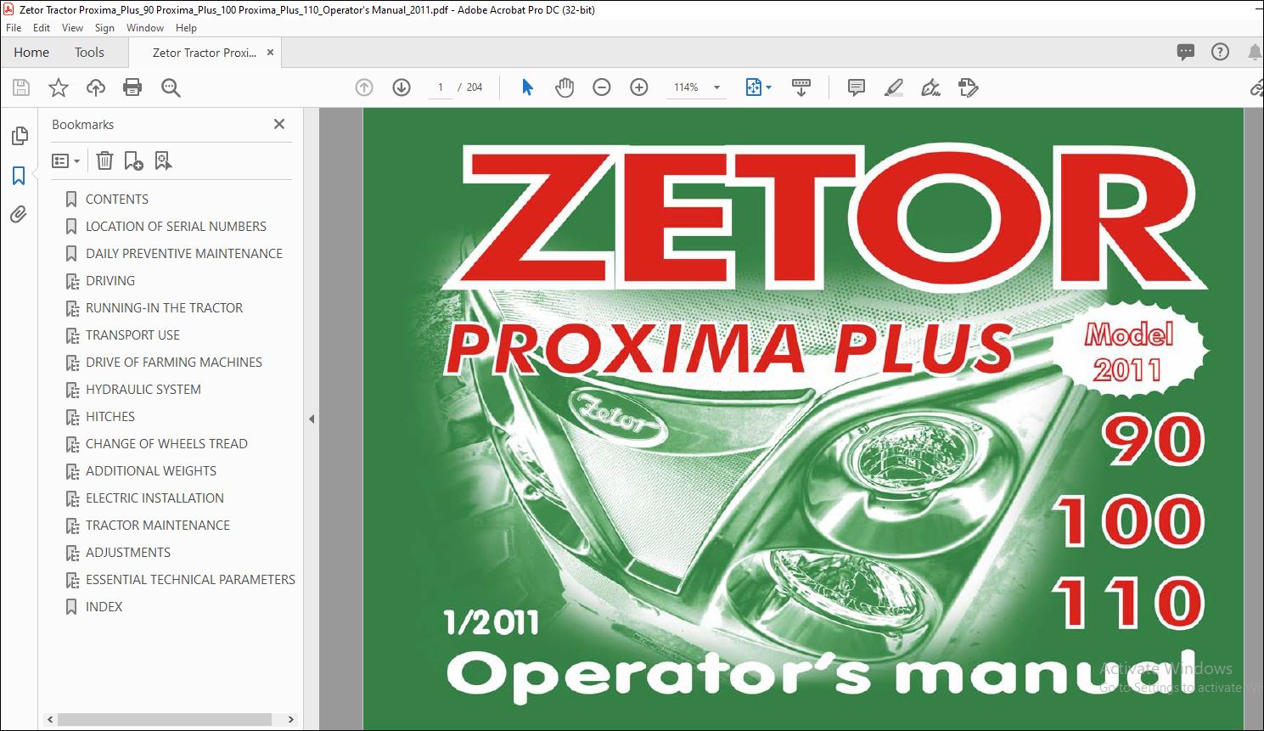Show the Page Thumbnails panel
The image size is (1264, 731).
pos(20,136)
